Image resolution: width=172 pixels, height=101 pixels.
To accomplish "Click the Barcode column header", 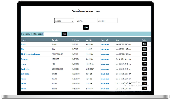I will pos(55,40).
